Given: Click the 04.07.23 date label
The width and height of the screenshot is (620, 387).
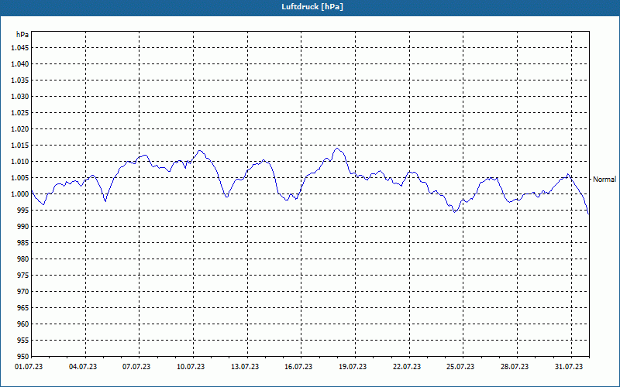Looking at the screenshot, I should click(x=83, y=367).
